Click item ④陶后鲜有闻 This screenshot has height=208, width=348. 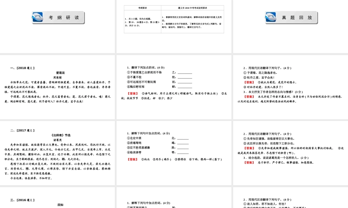(136, 87)
